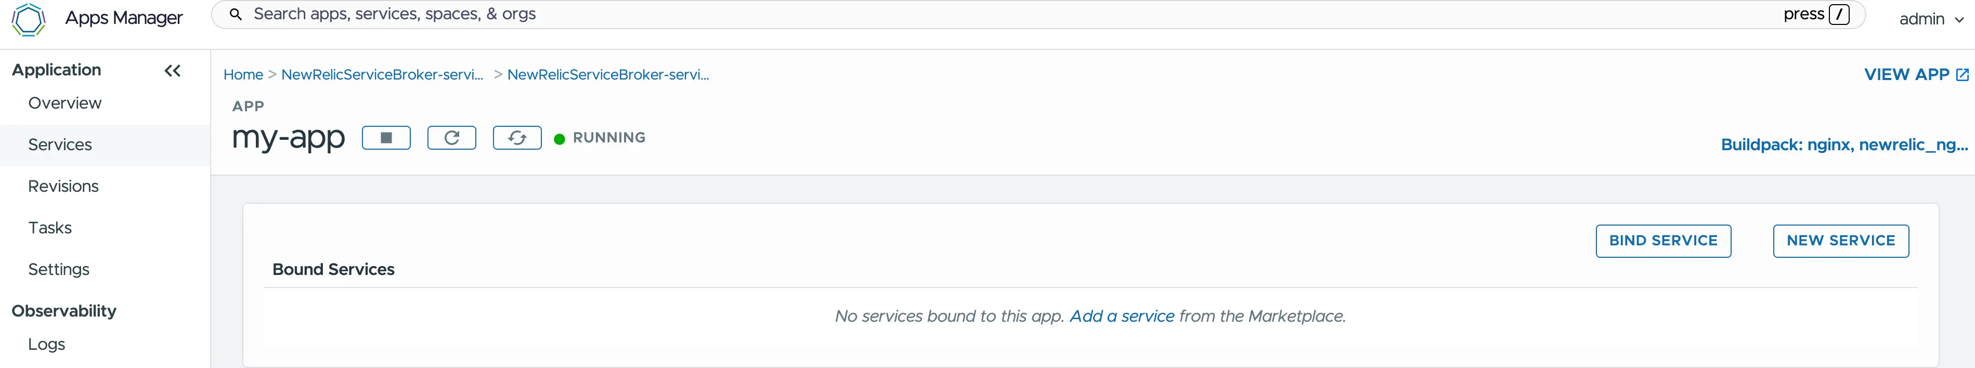This screenshot has height=368, width=1975.
Task: Restart my-app using the circular arrow
Action: 451,138
